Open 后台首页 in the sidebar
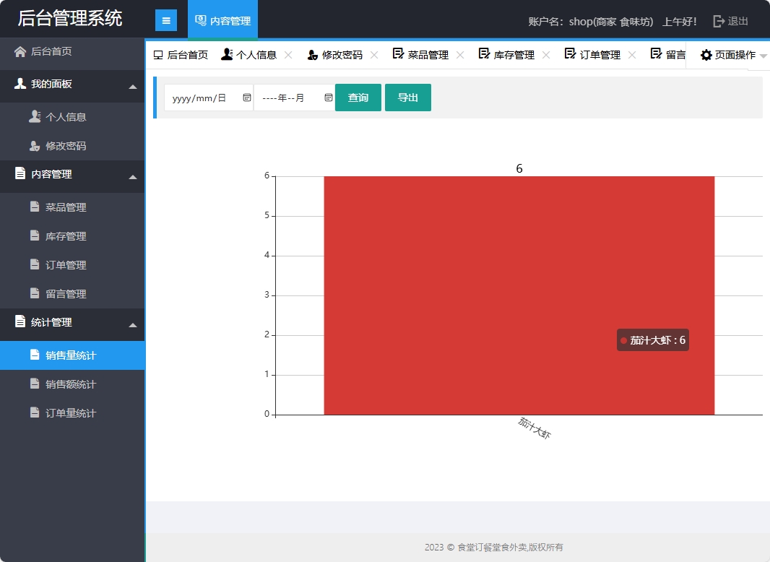 (72, 51)
